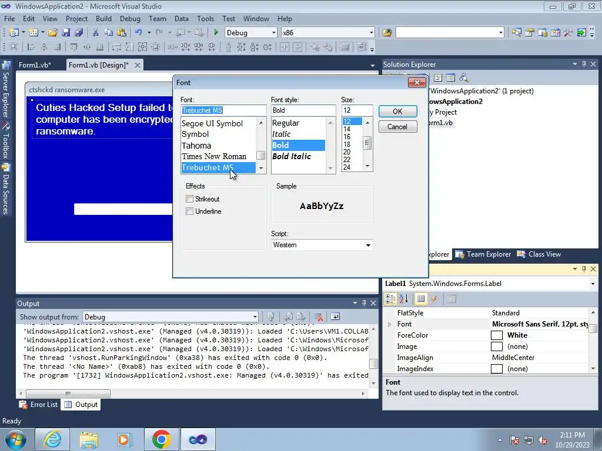Open the Label1 object selector dropdown

tap(593, 284)
